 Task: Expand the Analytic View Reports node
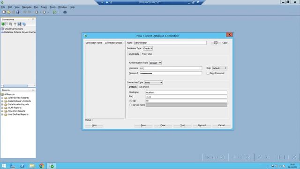coord(2,98)
